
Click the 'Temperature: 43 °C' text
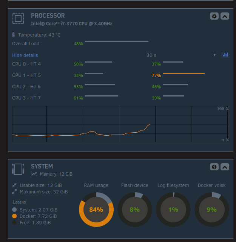(x=39, y=35)
